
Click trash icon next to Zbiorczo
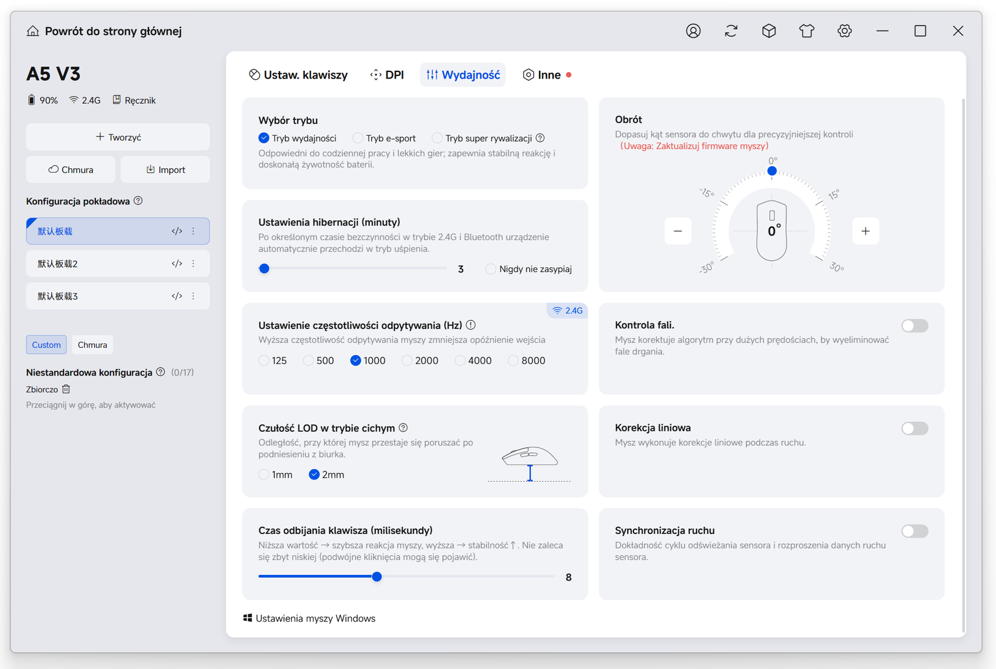pos(66,389)
